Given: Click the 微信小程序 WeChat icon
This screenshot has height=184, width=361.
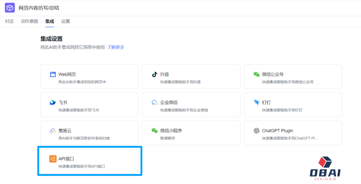Looking at the screenshot, I should click(154, 131).
